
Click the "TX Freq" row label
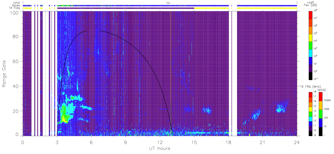[15, 8]
